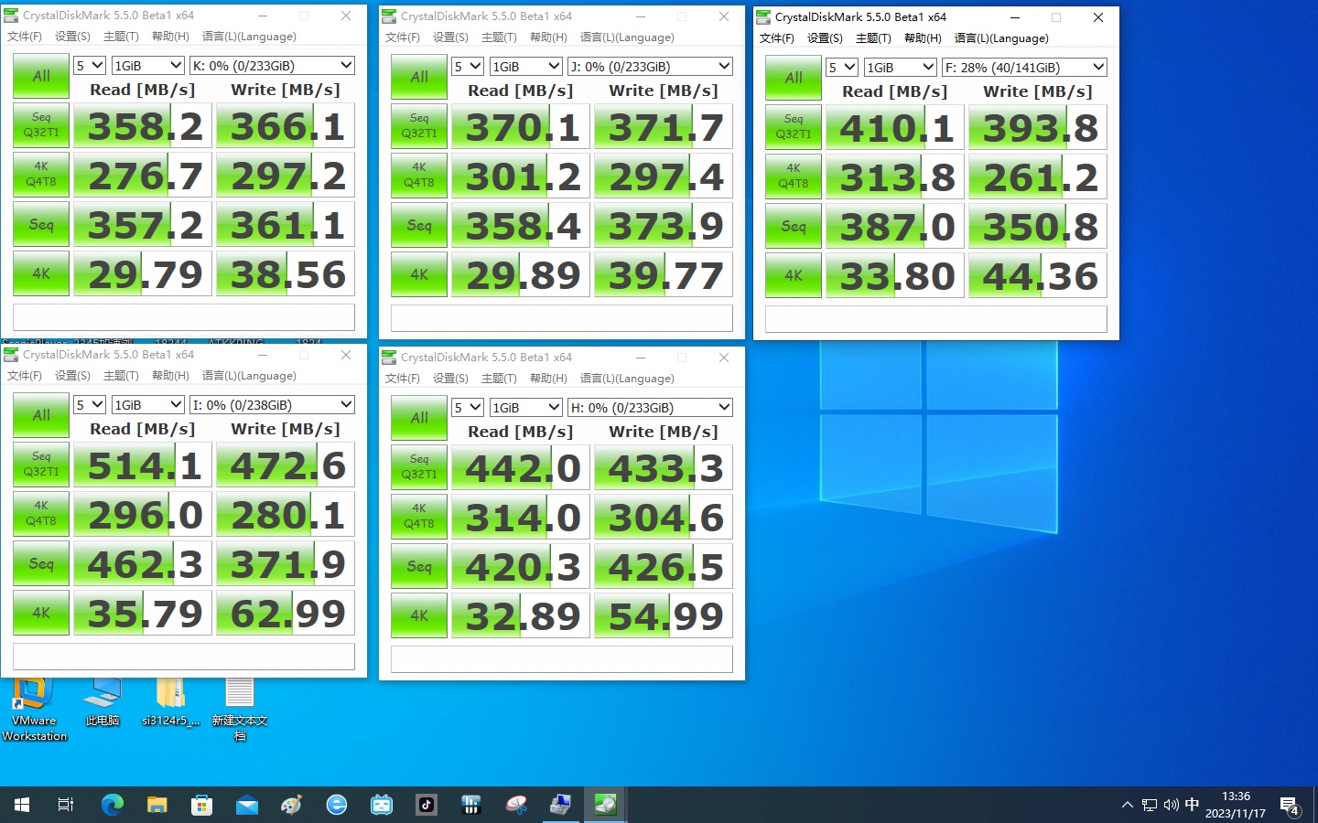Click CrystalDiskMark title icon in H: window
The height and width of the screenshot is (823, 1318).
tap(389, 358)
